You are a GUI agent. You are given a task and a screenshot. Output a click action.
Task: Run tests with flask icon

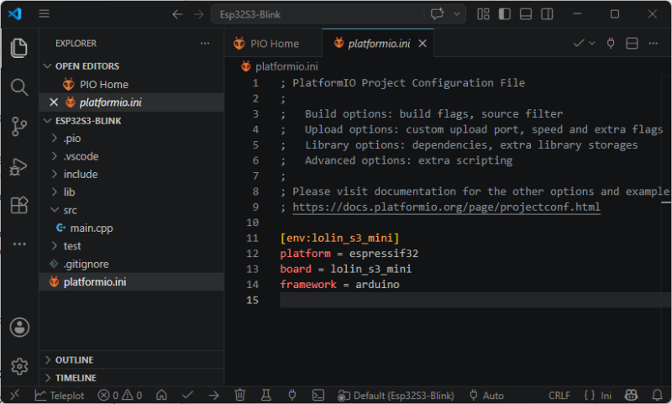click(266, 395)
